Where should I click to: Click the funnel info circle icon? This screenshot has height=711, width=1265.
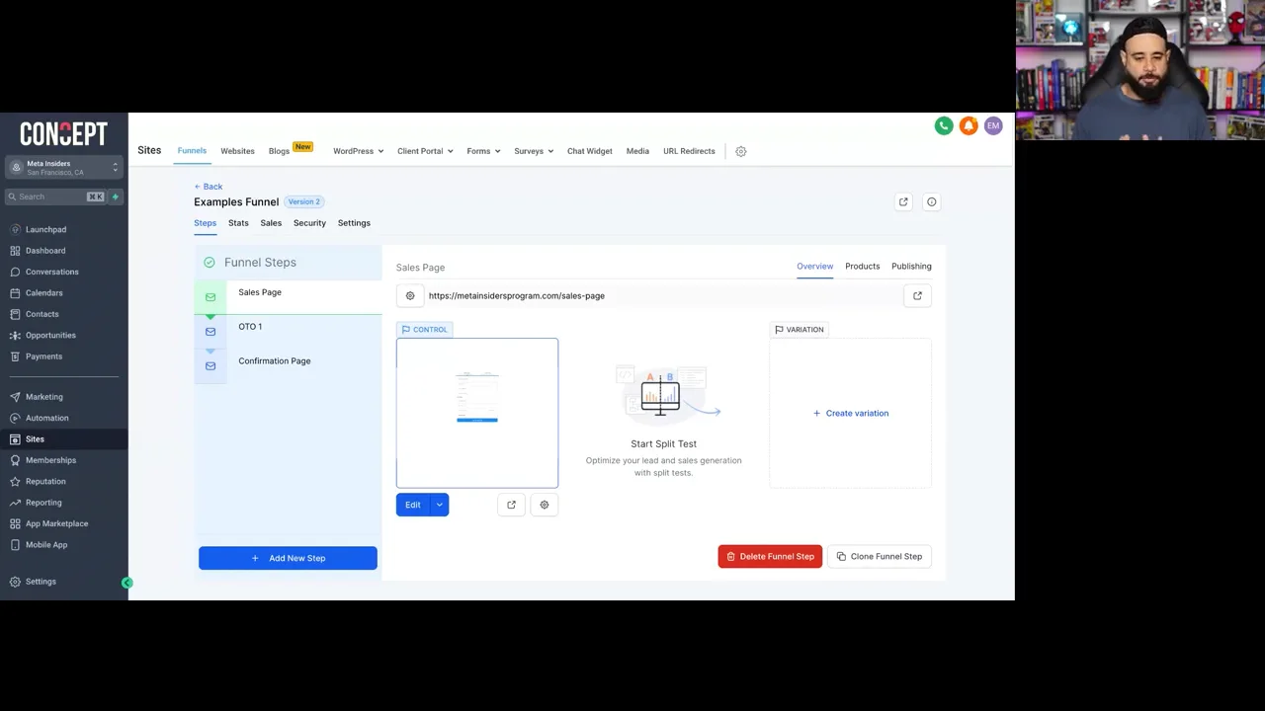(x=931, y=201)
